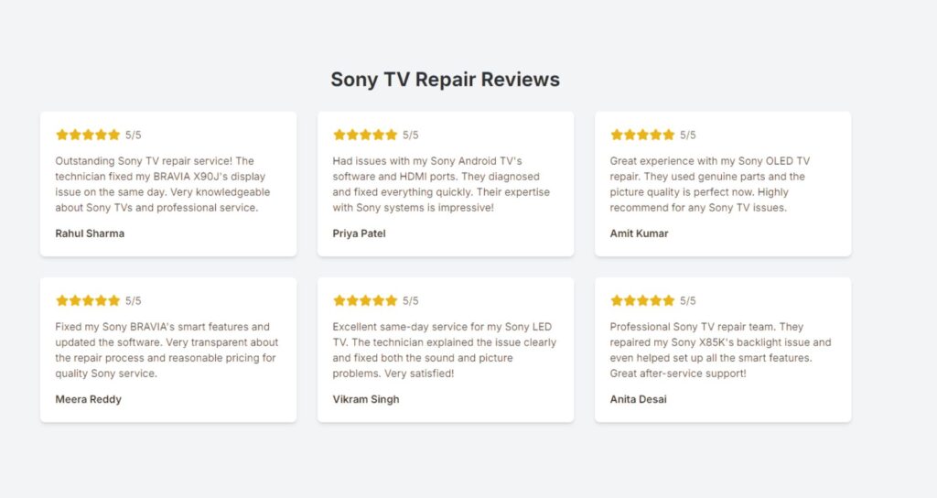Click the star rating in Vikram Singh's review
Screen dimensions: 937x498
coord(365,300)
